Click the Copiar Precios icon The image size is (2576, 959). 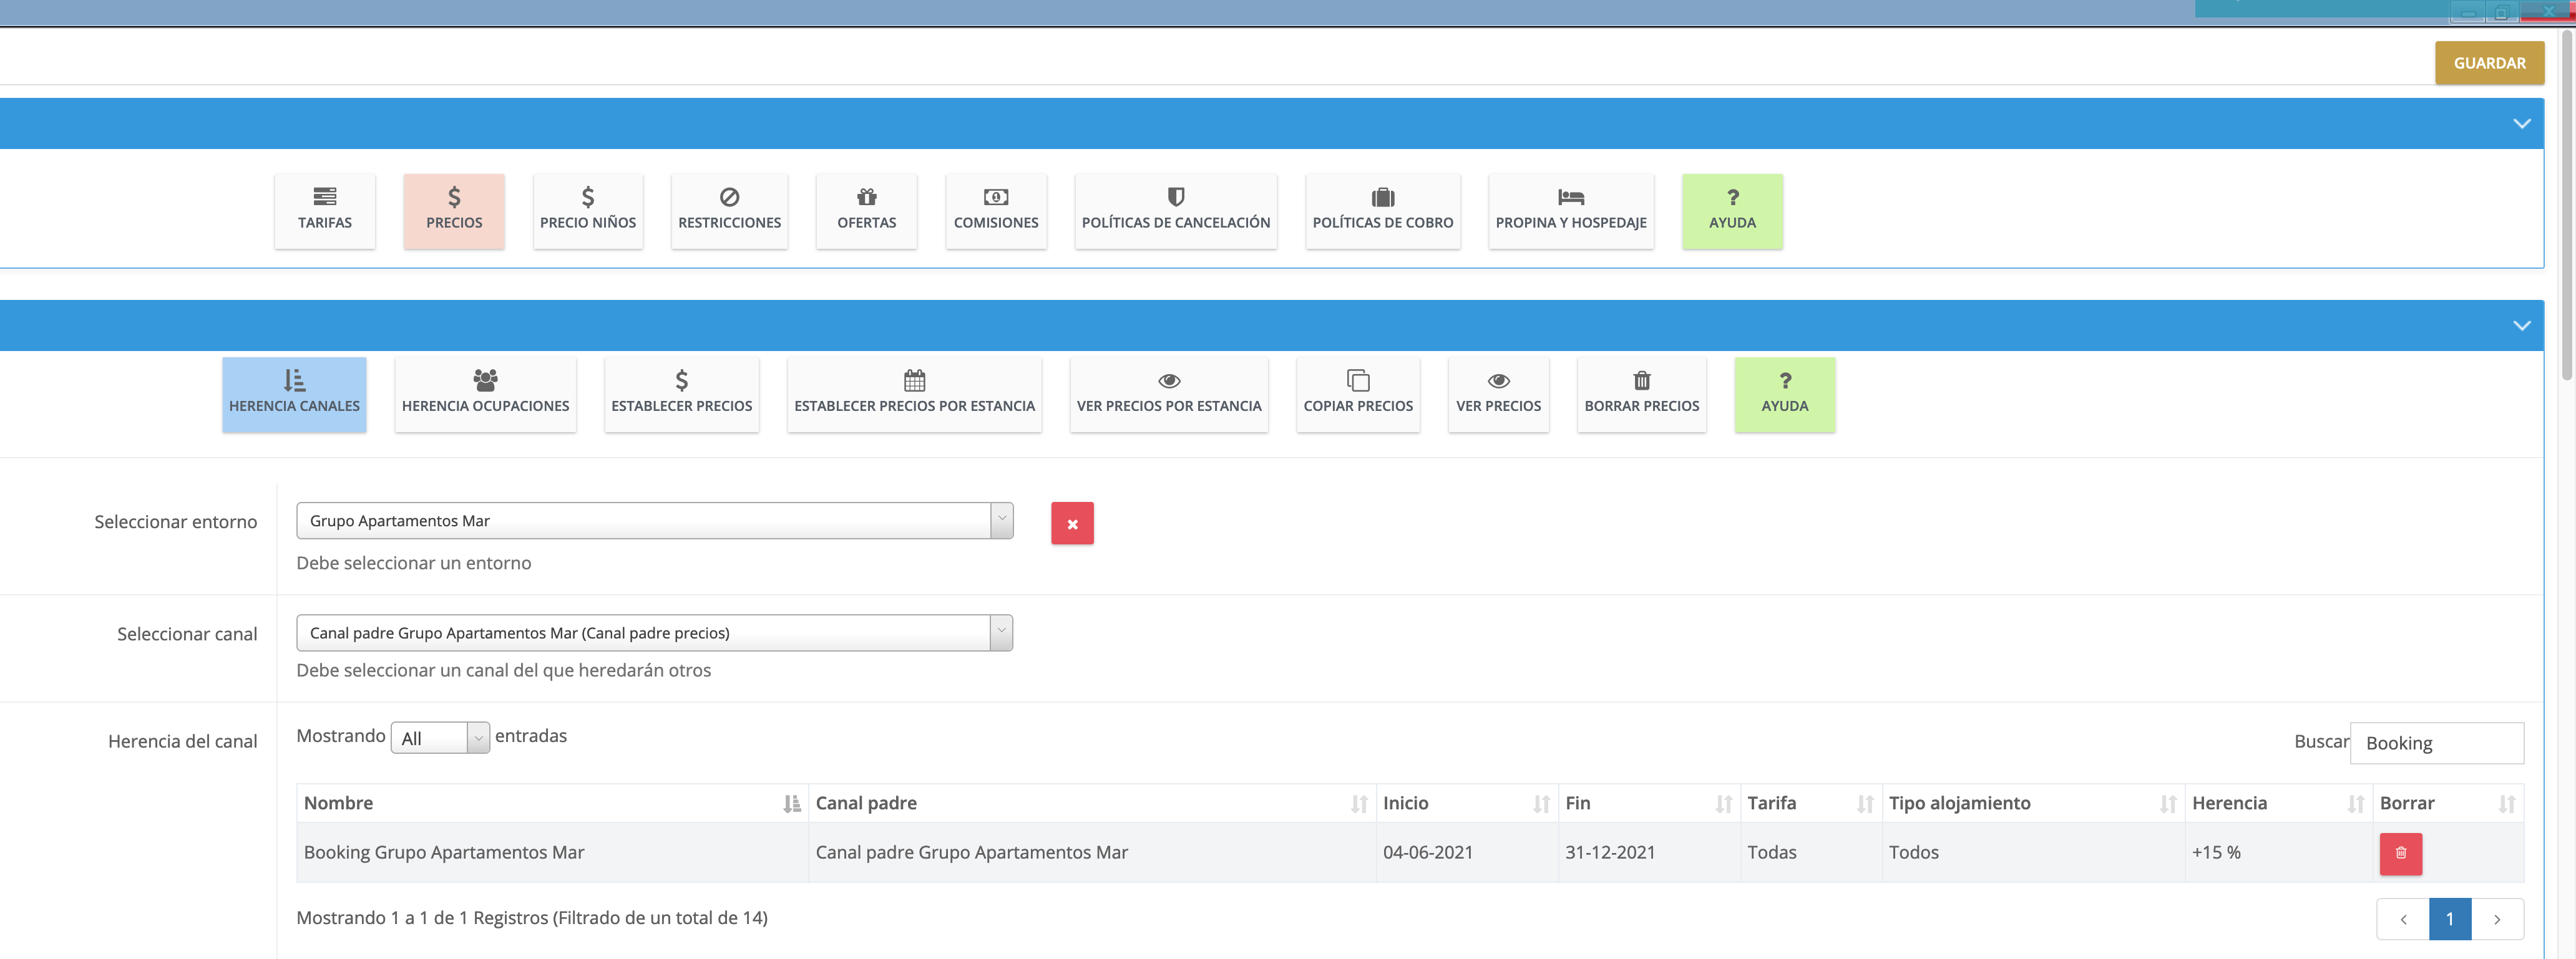pyautogui.click(x=1357, y=380)
